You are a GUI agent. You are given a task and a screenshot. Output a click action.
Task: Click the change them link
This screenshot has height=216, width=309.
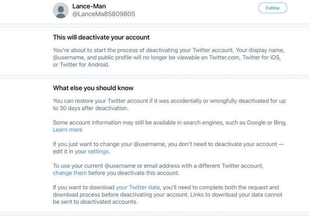pyautogui.click(x=70, y=173)
